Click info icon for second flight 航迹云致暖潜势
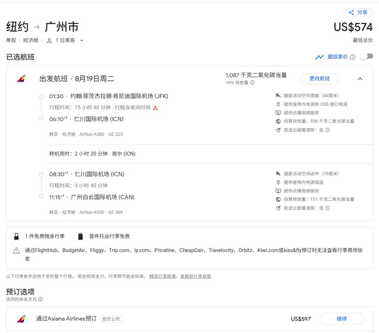The image size is (379, 333). point(327,208)
